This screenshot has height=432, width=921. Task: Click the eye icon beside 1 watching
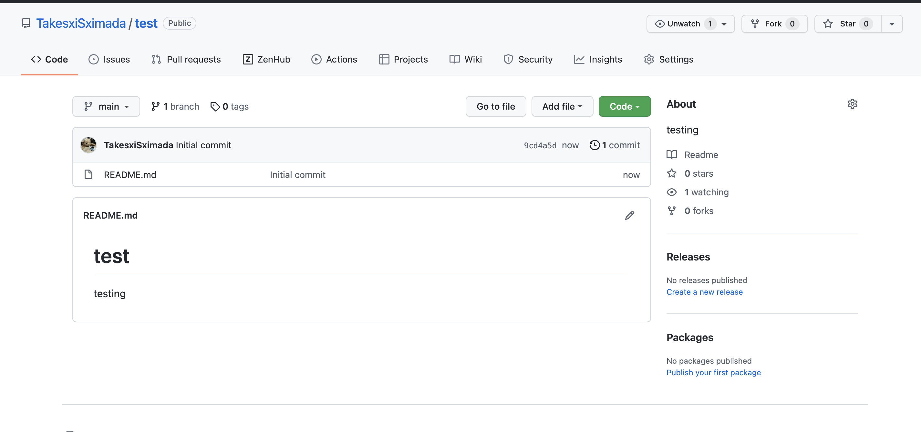coord(671,192)
